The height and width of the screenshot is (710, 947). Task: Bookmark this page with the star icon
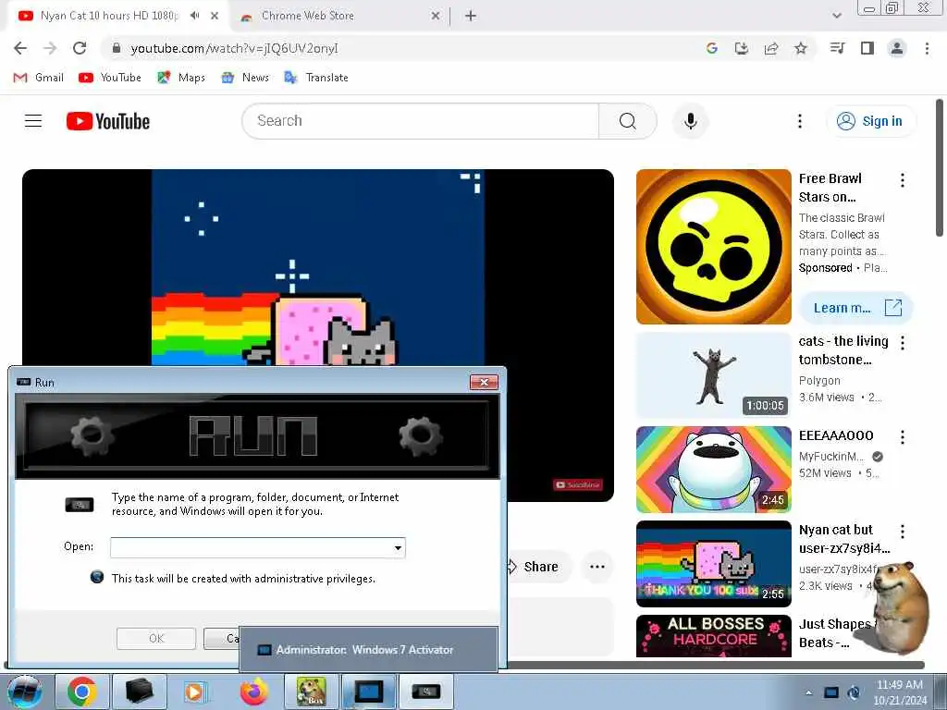pos(801,48)
